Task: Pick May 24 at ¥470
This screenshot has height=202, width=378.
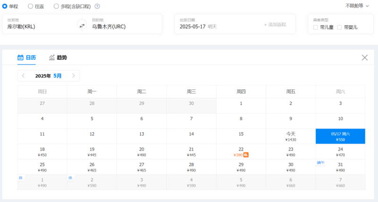Action: tap(340, 152)
